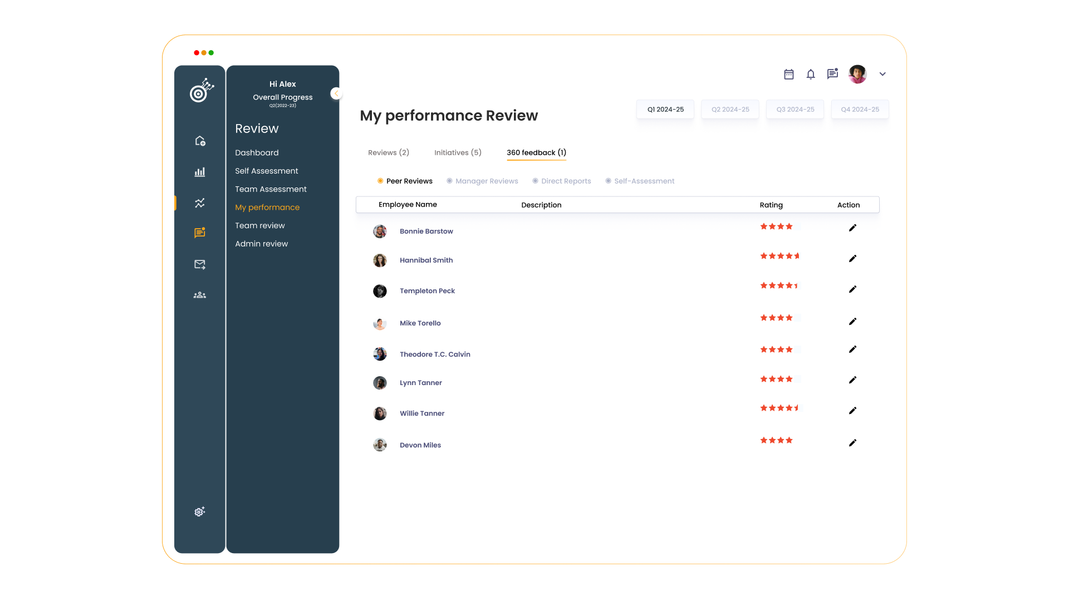Switch to the Reviews (2) tab
This screenshot has height=601, width=1069.
pyautogui.click(x=389, y=152)
